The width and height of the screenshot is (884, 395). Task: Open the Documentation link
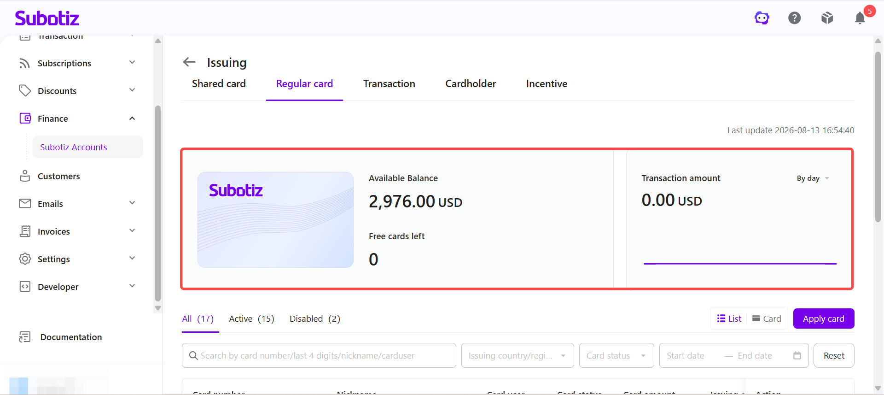[71, 337]
